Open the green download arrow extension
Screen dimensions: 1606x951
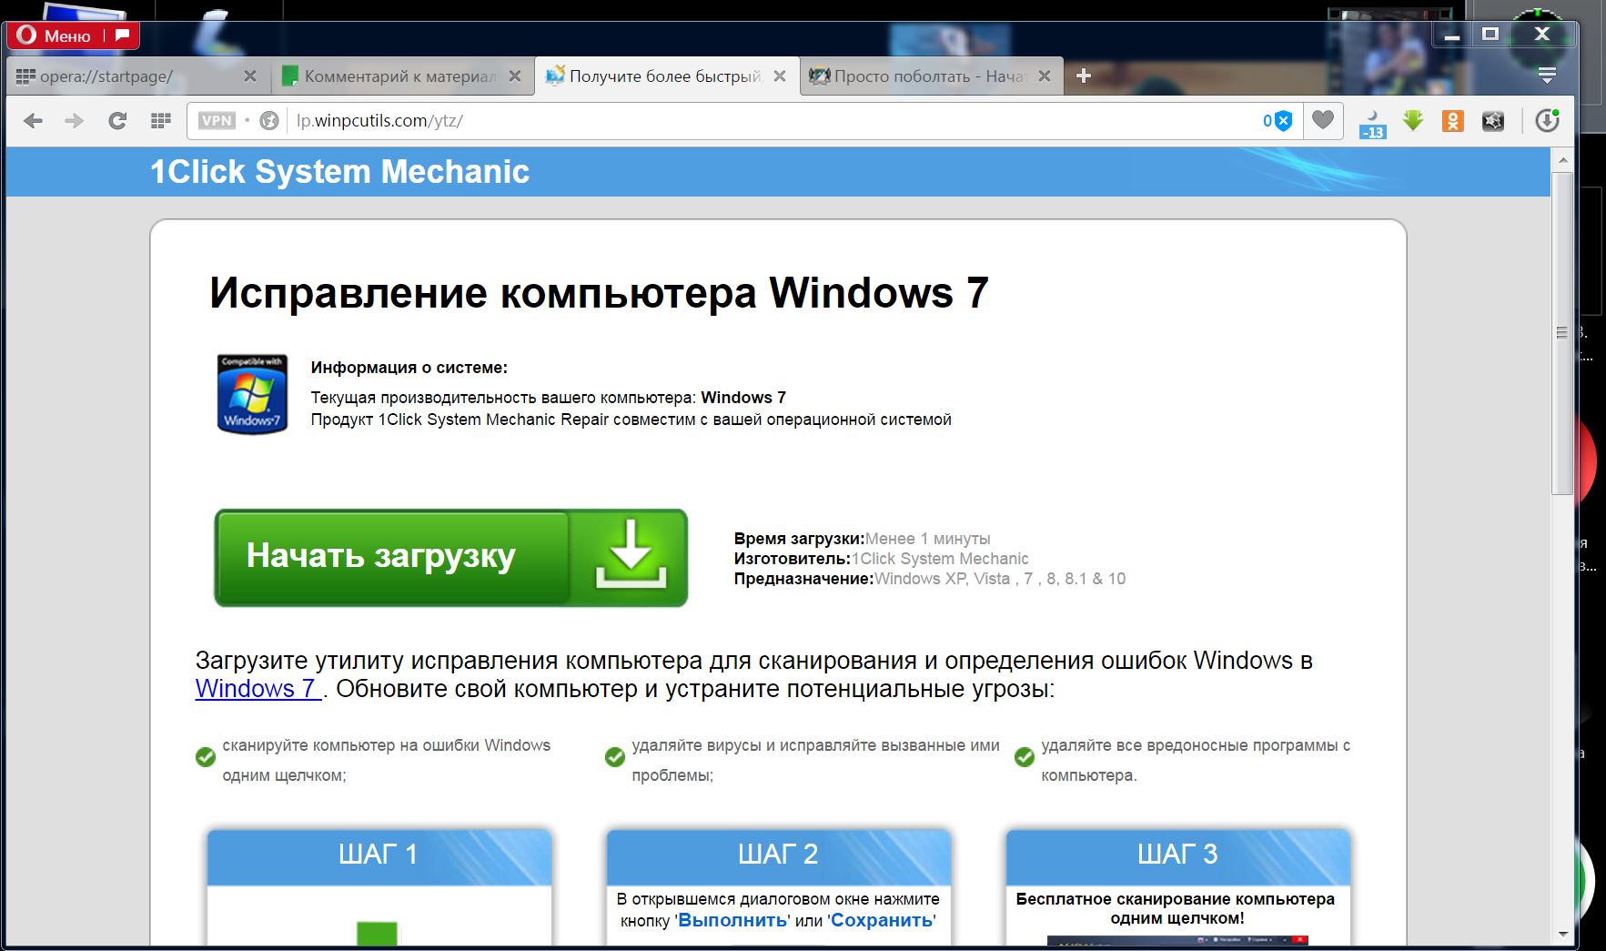pos(1413,120)
